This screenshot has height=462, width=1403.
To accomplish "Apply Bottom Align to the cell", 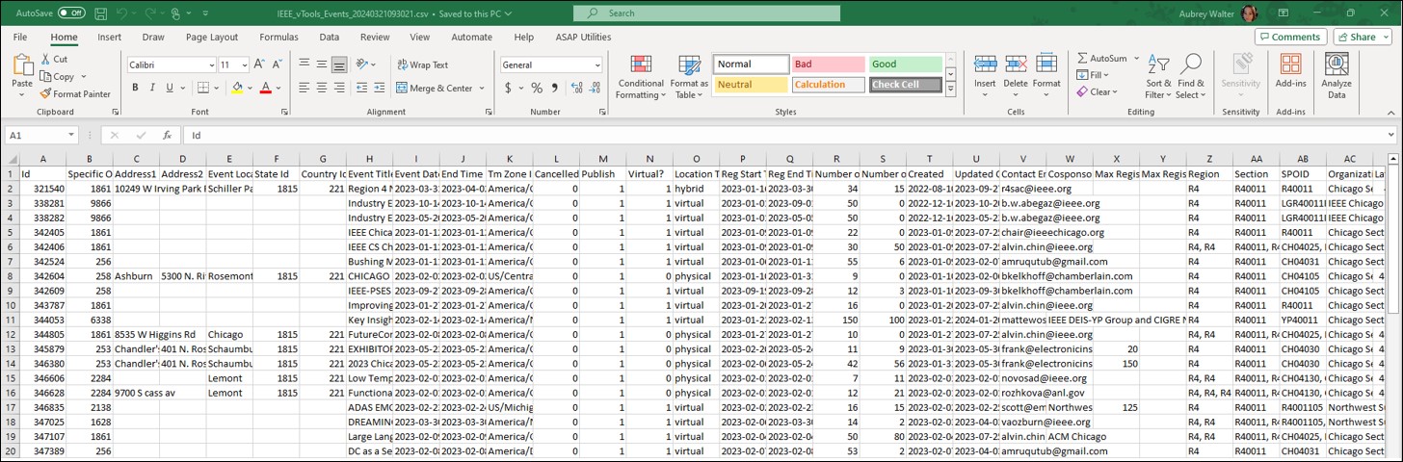I will pos(339,64).
